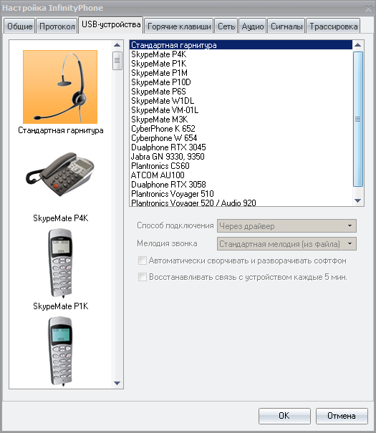This screenshot has height=433, width=376.
Task: Click down arrow of device icon panel scrollbar
Action: (x=117, y=384)
